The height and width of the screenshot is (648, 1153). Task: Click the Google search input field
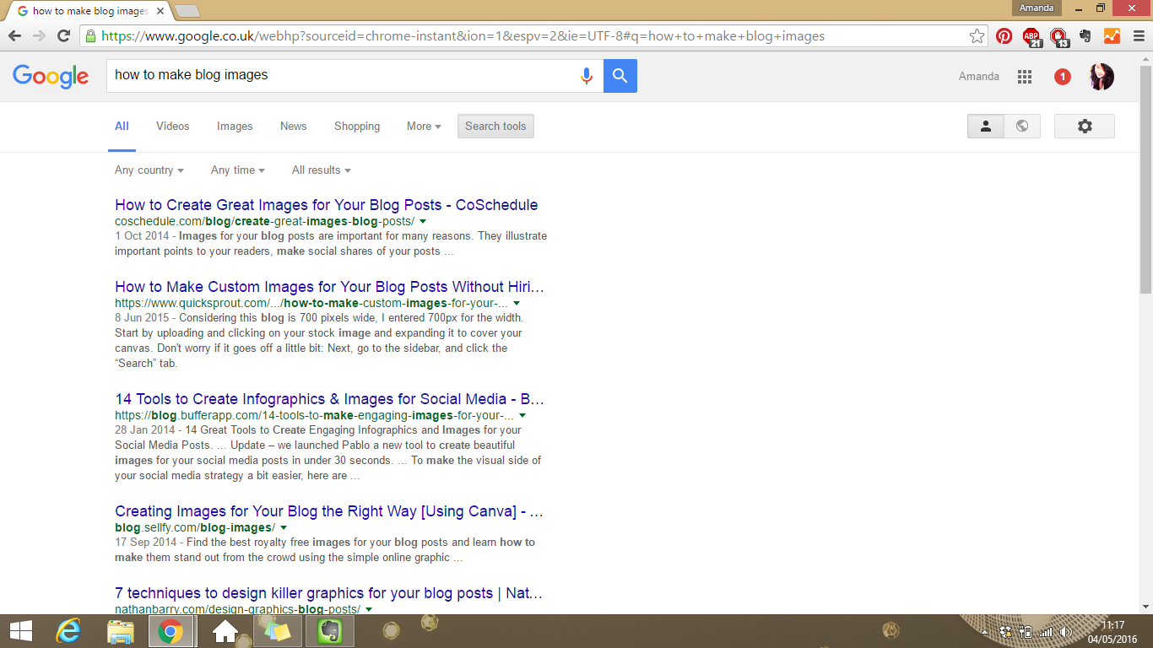pos(342,76)
